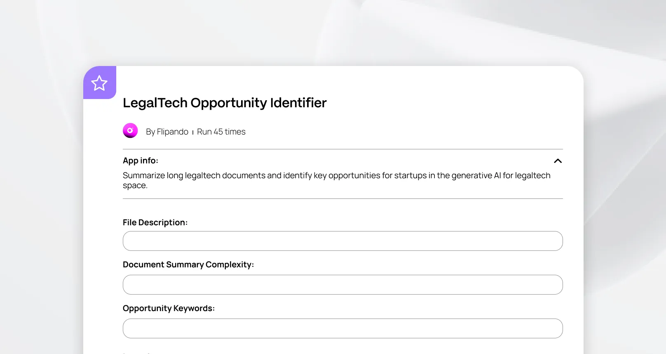Select the Opportunity Keywords input box

(342, 328)
